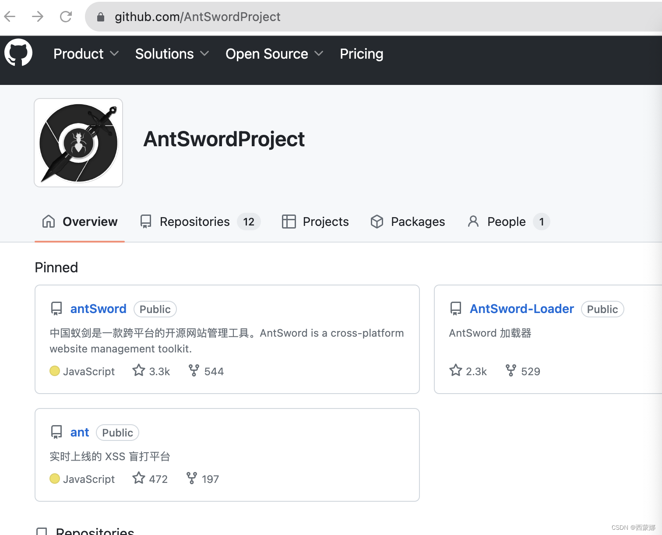Click the star icon for antSword 3.3k

(x=139, y=370)
